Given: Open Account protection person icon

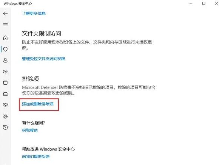Looking at the screenshot, I should coord(5,60).
